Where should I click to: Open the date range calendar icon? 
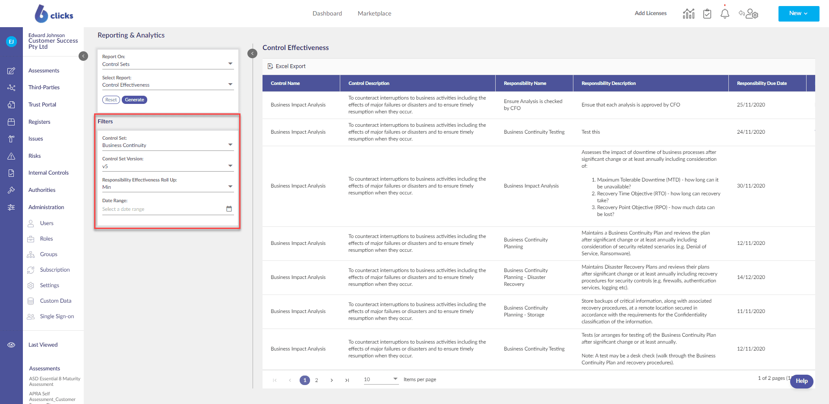point(229,209)
